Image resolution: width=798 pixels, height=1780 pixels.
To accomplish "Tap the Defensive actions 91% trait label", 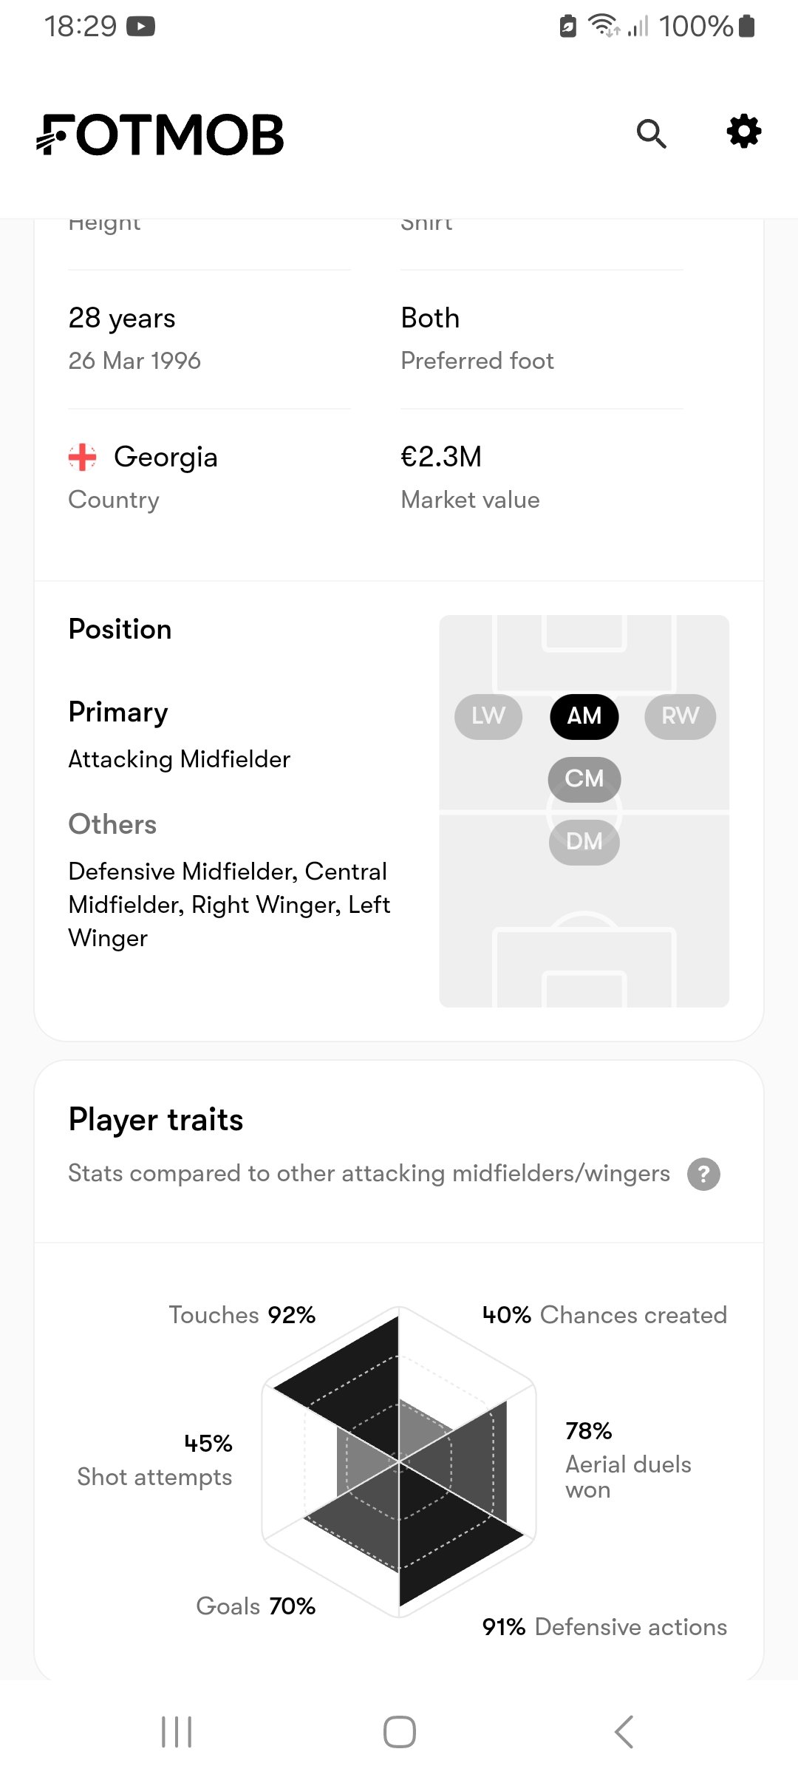I will pyautogui.click(x=604, y=1627).
